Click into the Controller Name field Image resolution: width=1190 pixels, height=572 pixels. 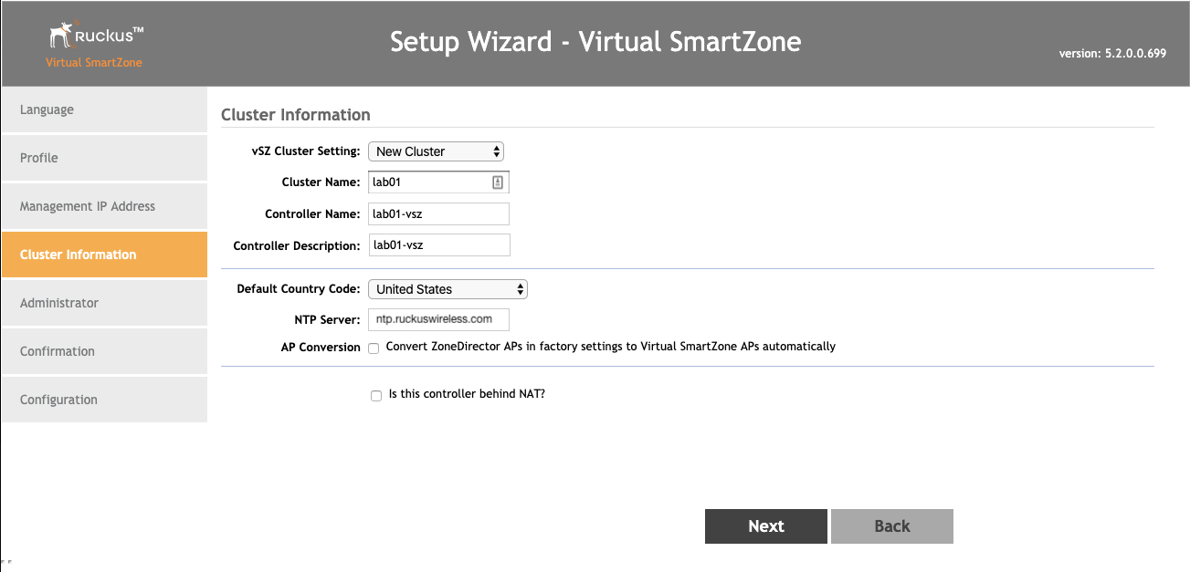(438, 214)
